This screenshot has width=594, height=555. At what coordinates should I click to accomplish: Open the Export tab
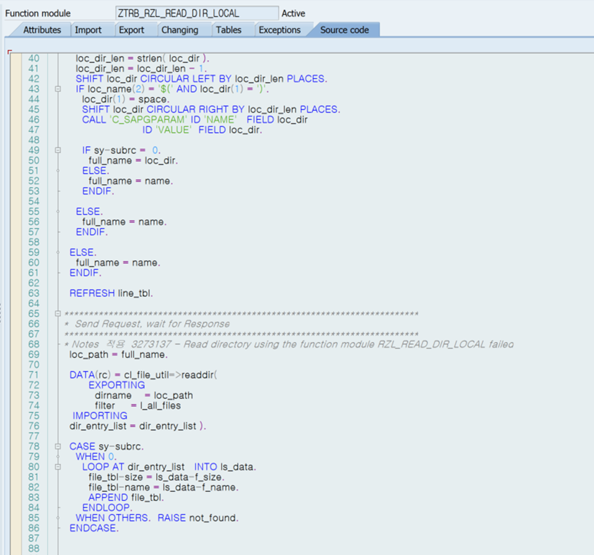[131, 30]
